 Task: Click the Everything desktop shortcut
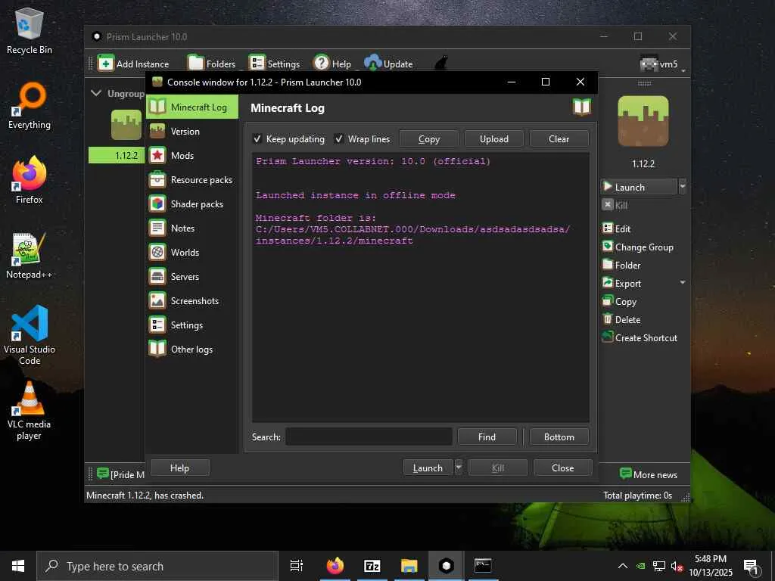click(30, 106)
